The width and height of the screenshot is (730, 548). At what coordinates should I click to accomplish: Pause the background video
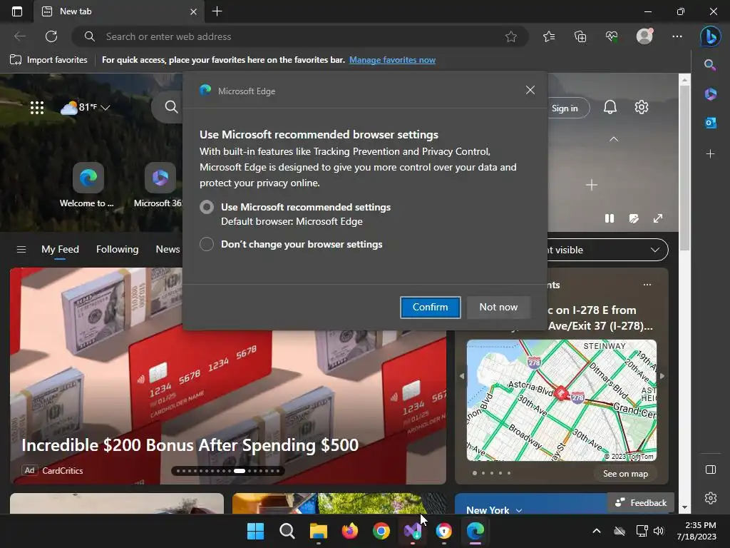(x=610, y=218)
